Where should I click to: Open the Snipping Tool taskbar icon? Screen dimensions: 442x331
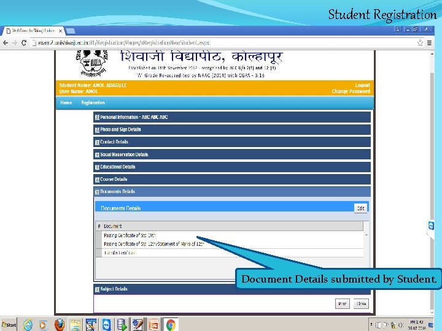91,325
